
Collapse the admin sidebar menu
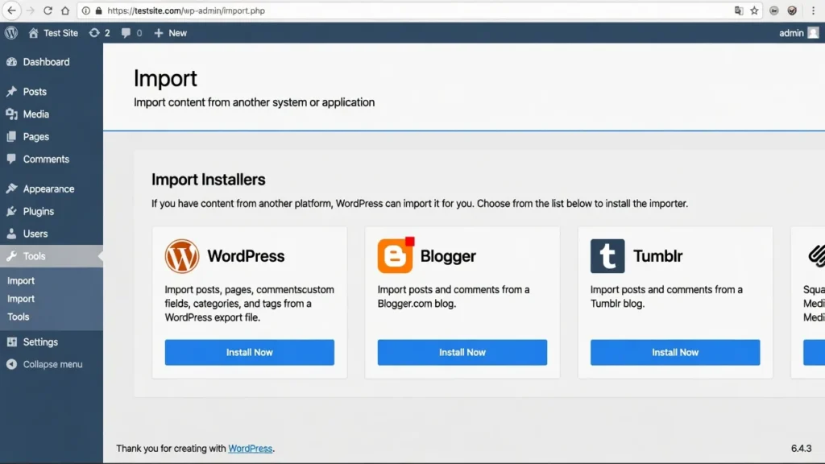click(52, 364)
